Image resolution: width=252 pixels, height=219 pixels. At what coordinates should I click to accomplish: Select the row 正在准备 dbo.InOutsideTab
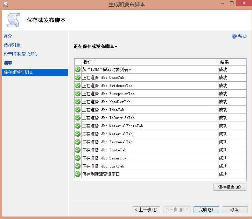coord(160,118)
